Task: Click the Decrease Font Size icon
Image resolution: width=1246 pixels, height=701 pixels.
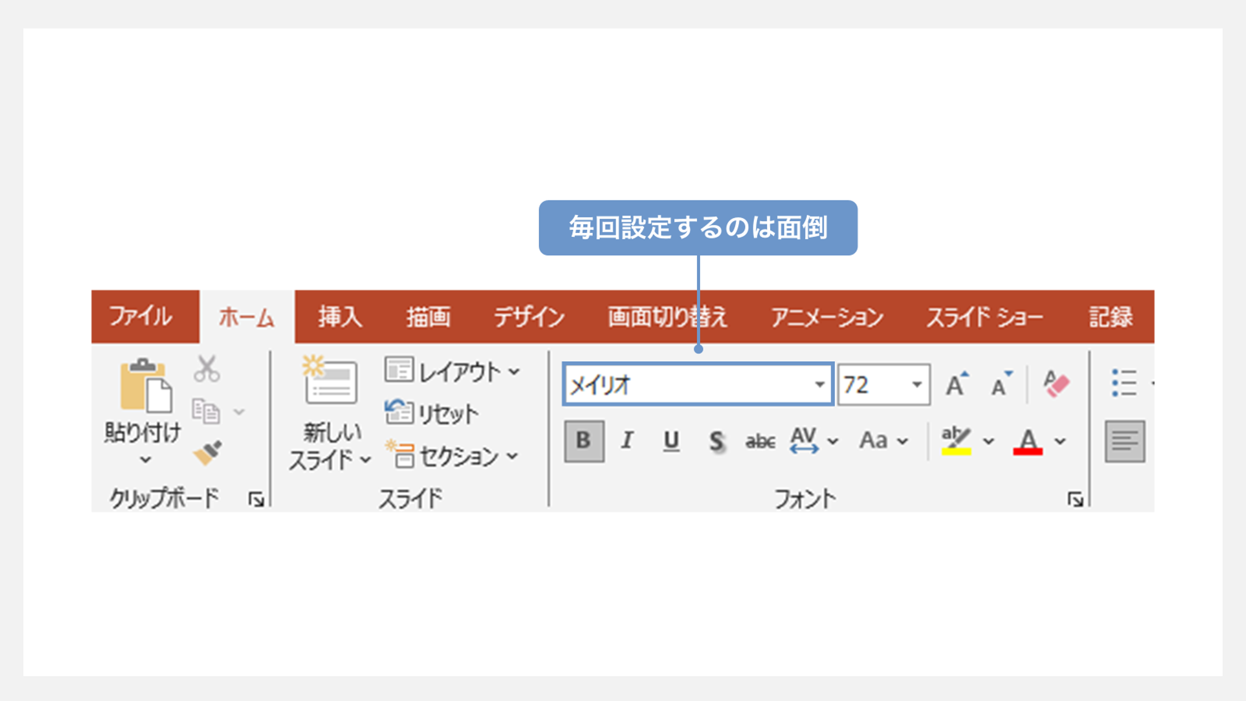Action: tap(1001, 384)
